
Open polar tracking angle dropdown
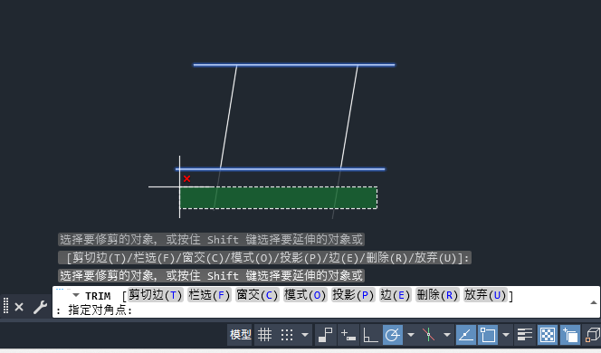point(411,335)
